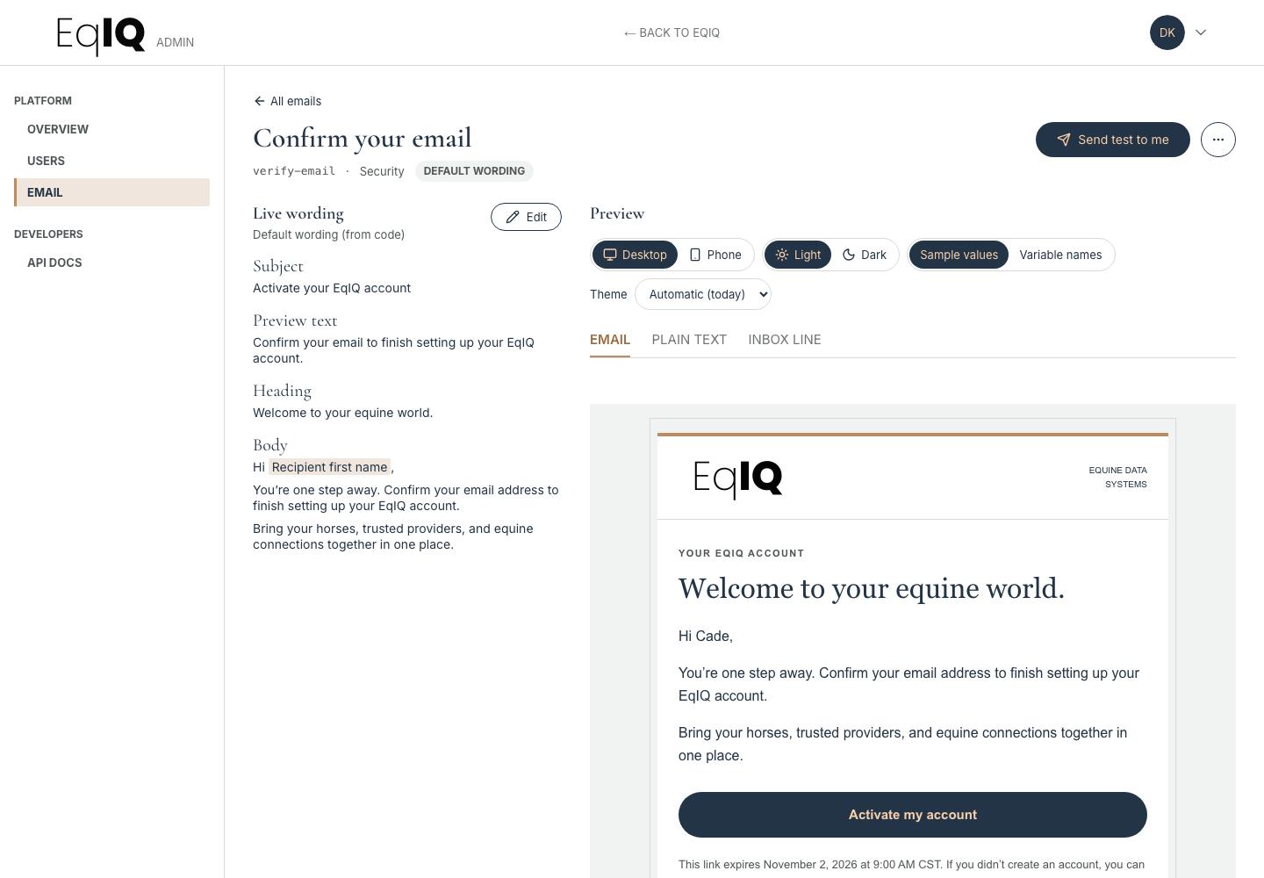Screen dimensions: 1264x878
Task: Click 'Hi Cade,' in email preview
Action: [706, 636]
